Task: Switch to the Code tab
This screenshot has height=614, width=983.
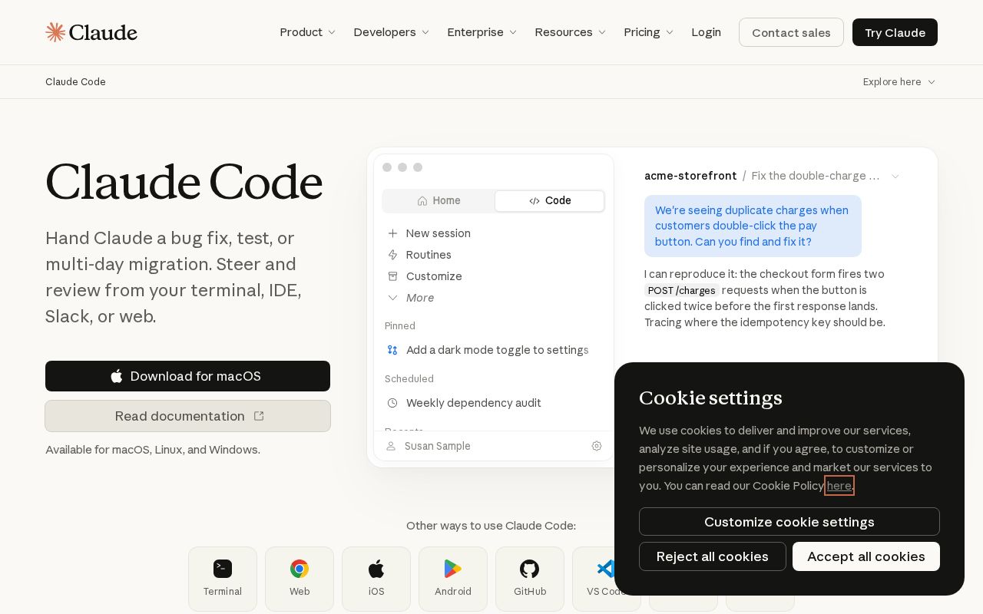Action: 550,201
